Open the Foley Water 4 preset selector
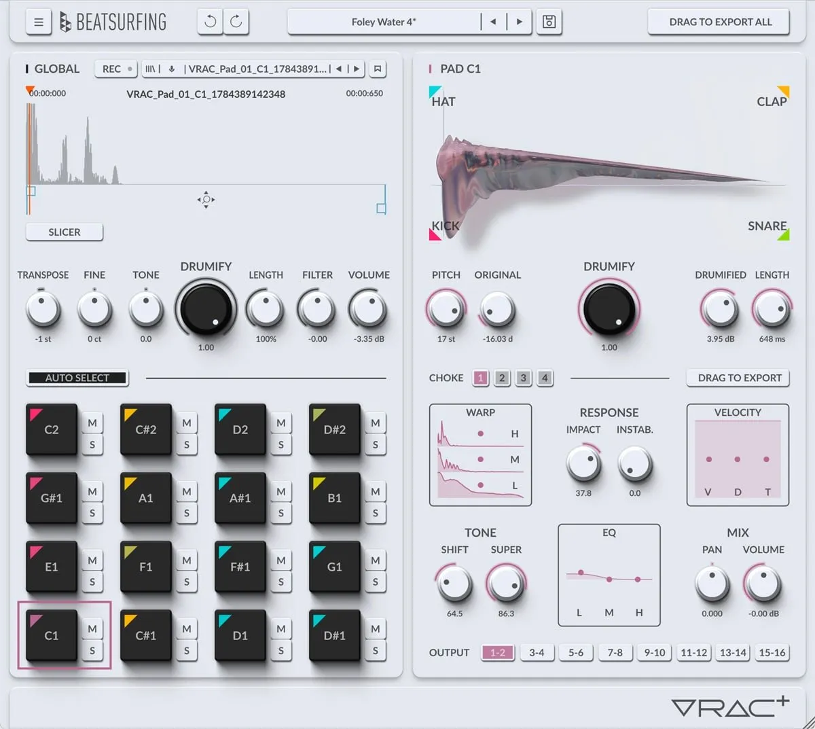This screenshot has height=729, width=815. tap(384, 22)
